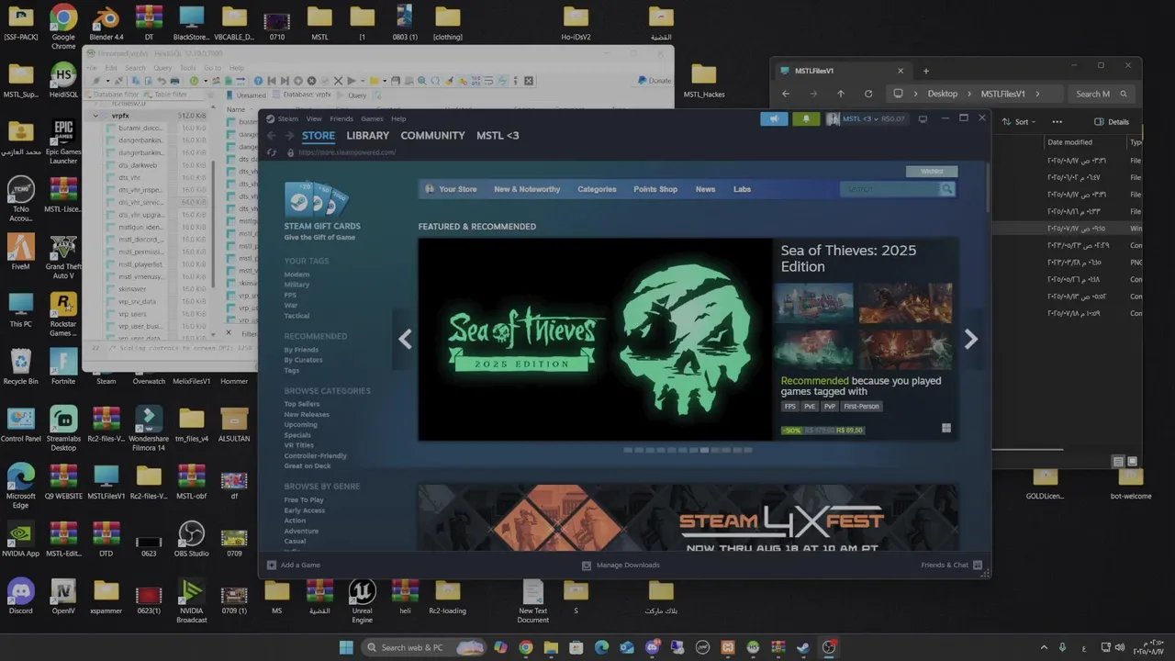Click the Donate button in HeidiSQL

[655, 81]
